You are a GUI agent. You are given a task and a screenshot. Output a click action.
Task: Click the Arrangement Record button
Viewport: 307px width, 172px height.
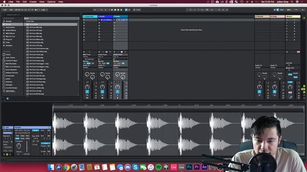click(118, 10)
